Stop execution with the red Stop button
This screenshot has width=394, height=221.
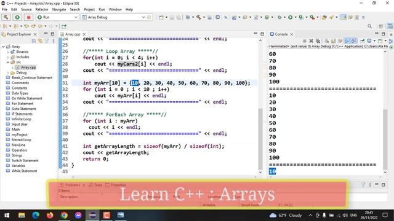coord(28,17)
